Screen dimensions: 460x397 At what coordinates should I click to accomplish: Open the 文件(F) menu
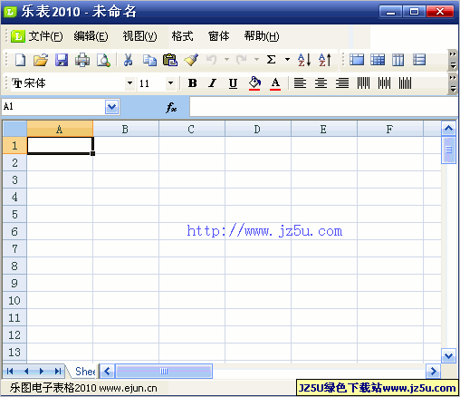[x=45, y=36]
